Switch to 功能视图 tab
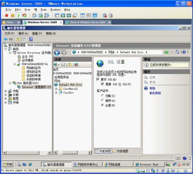Screen dimensions: 193x174 tap(103, 151)
